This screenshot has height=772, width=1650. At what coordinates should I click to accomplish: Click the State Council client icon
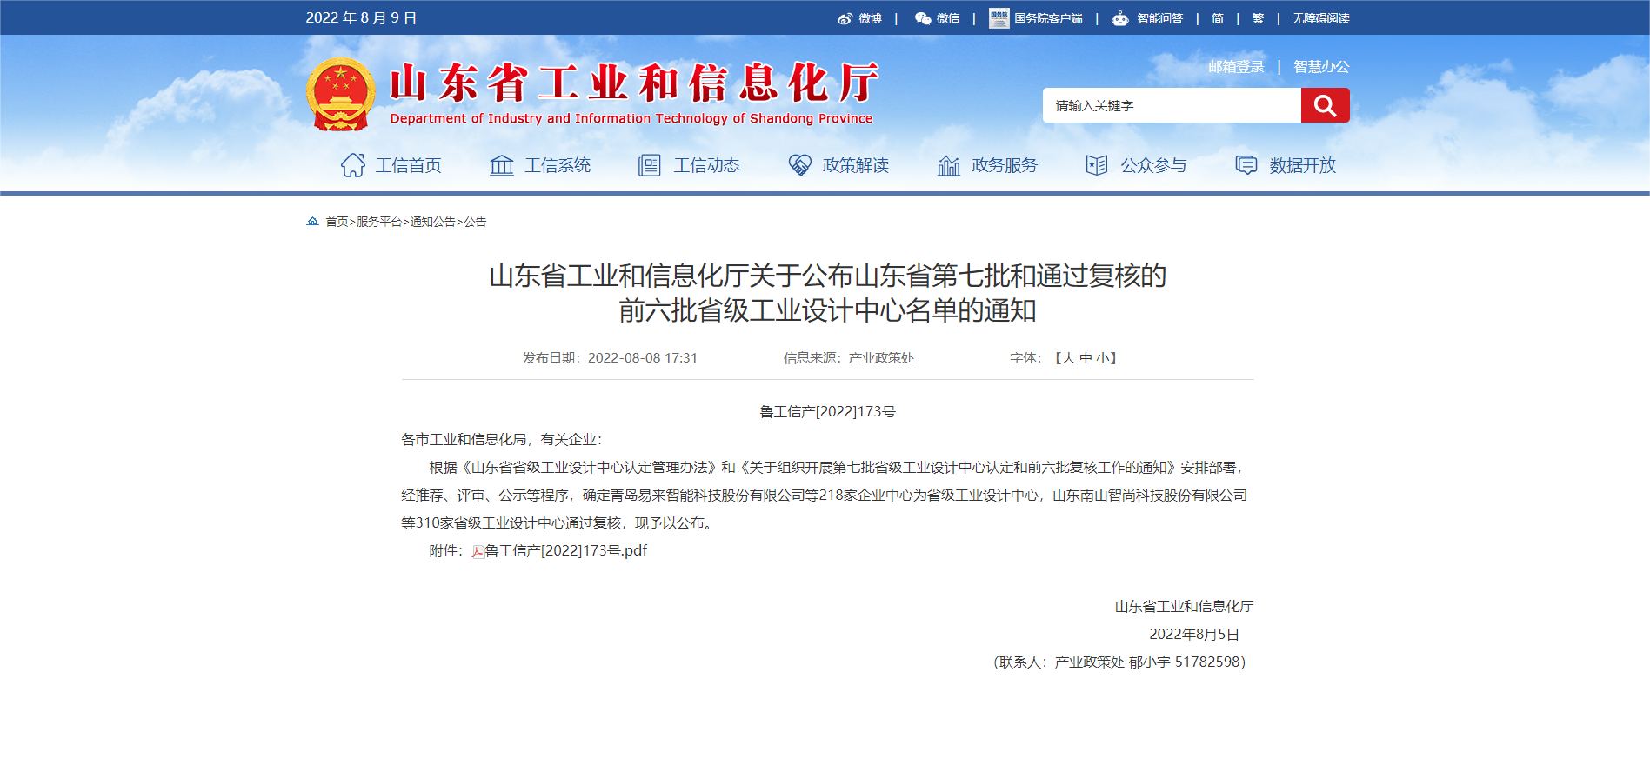coord(999,18)
